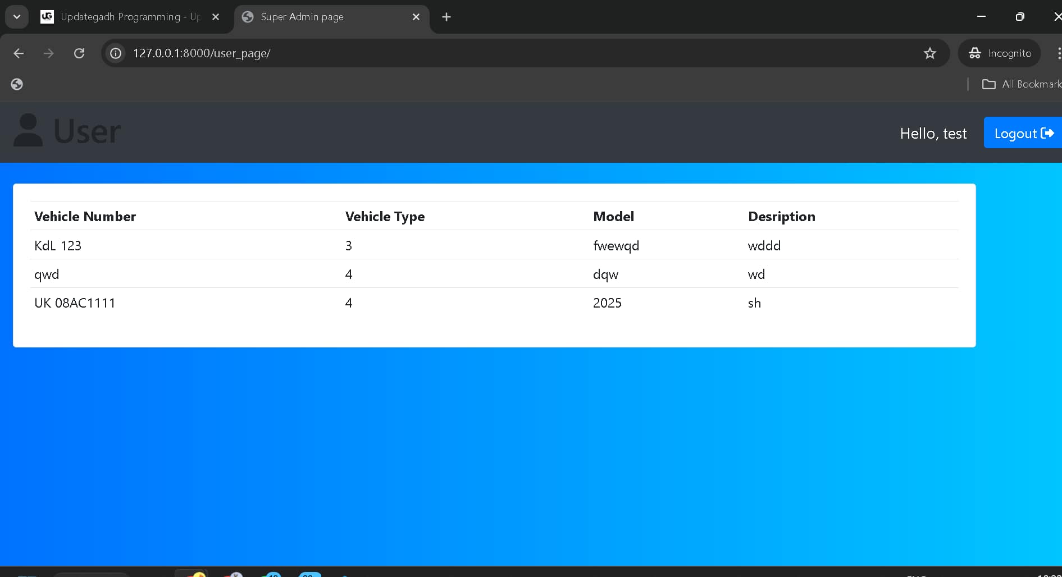Close the Super Admin page tab
This screenshot has height=577, width=1062.
416,17
